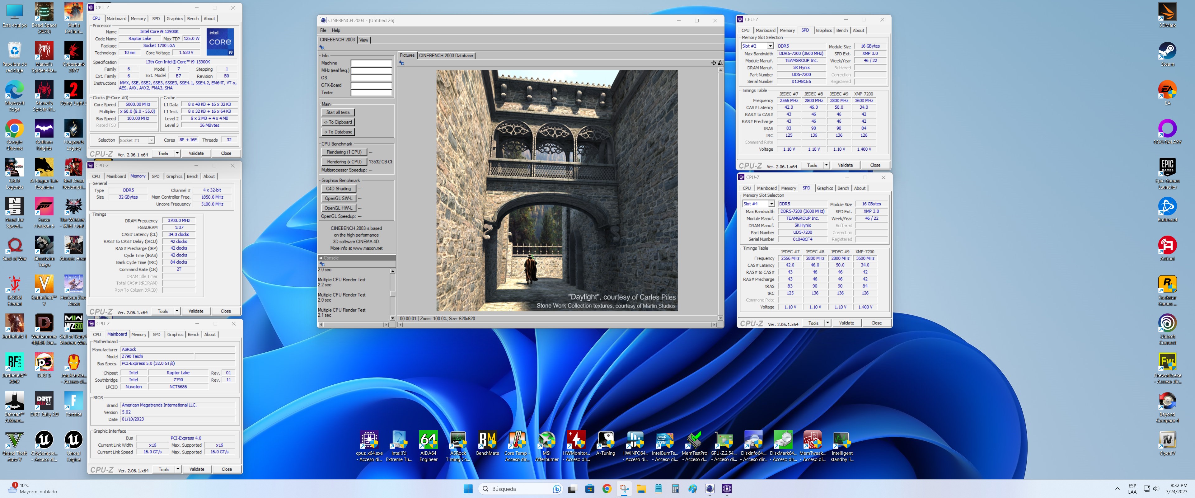The width and height of the screenshot is (1195, 498).
Task: Open the 3DMark desktop shortcut
Action: click(1167, 15)
